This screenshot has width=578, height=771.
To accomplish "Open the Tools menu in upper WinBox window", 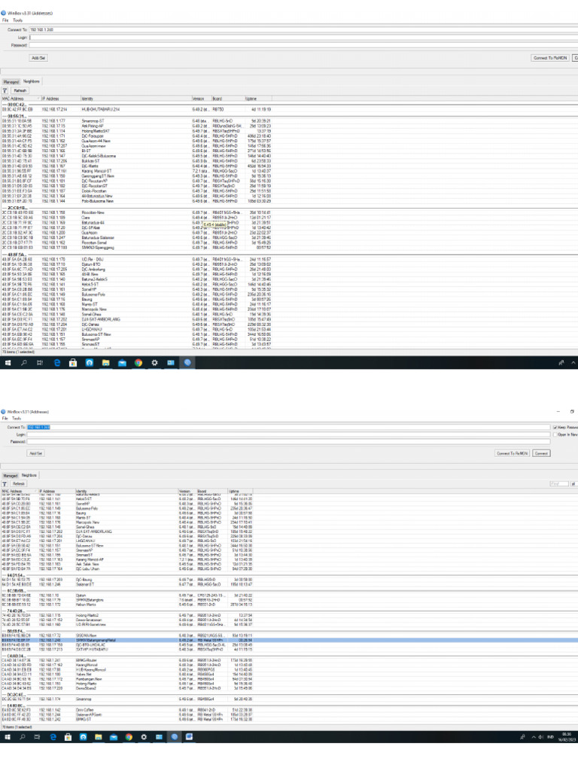I will [18, 20].
